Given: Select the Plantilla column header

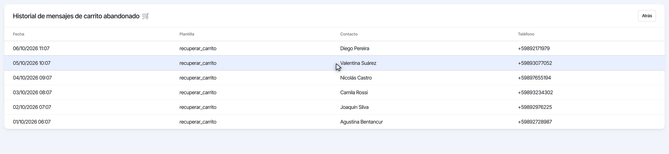Looking at the screenshot, I should 187,34.
